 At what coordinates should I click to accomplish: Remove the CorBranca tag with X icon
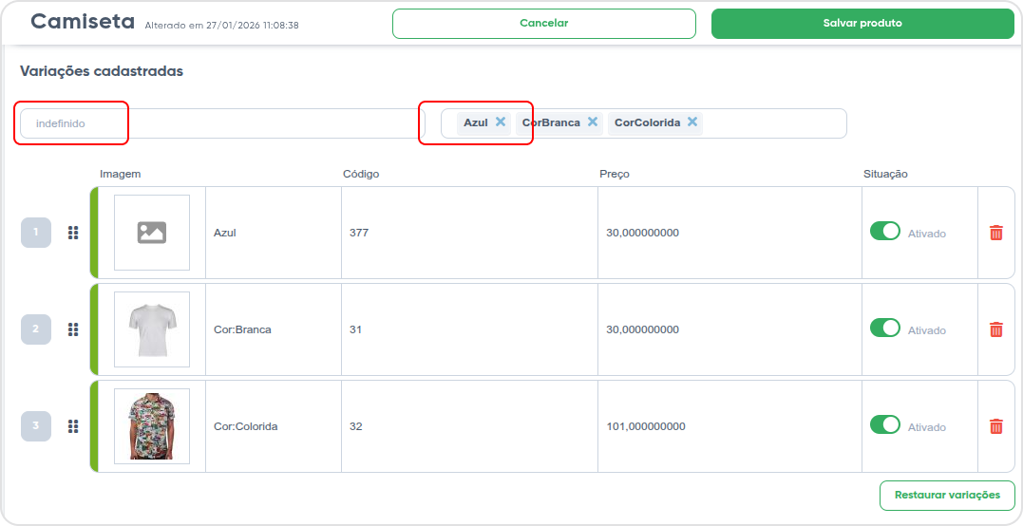click(x=593, y=122)
